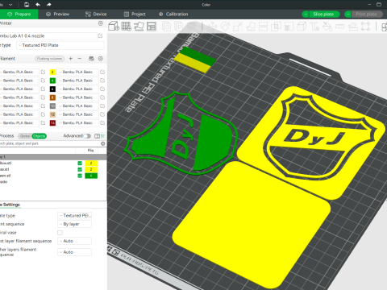Select the Mesh boolean tool
387x290 pixels.
coord(276,27)
